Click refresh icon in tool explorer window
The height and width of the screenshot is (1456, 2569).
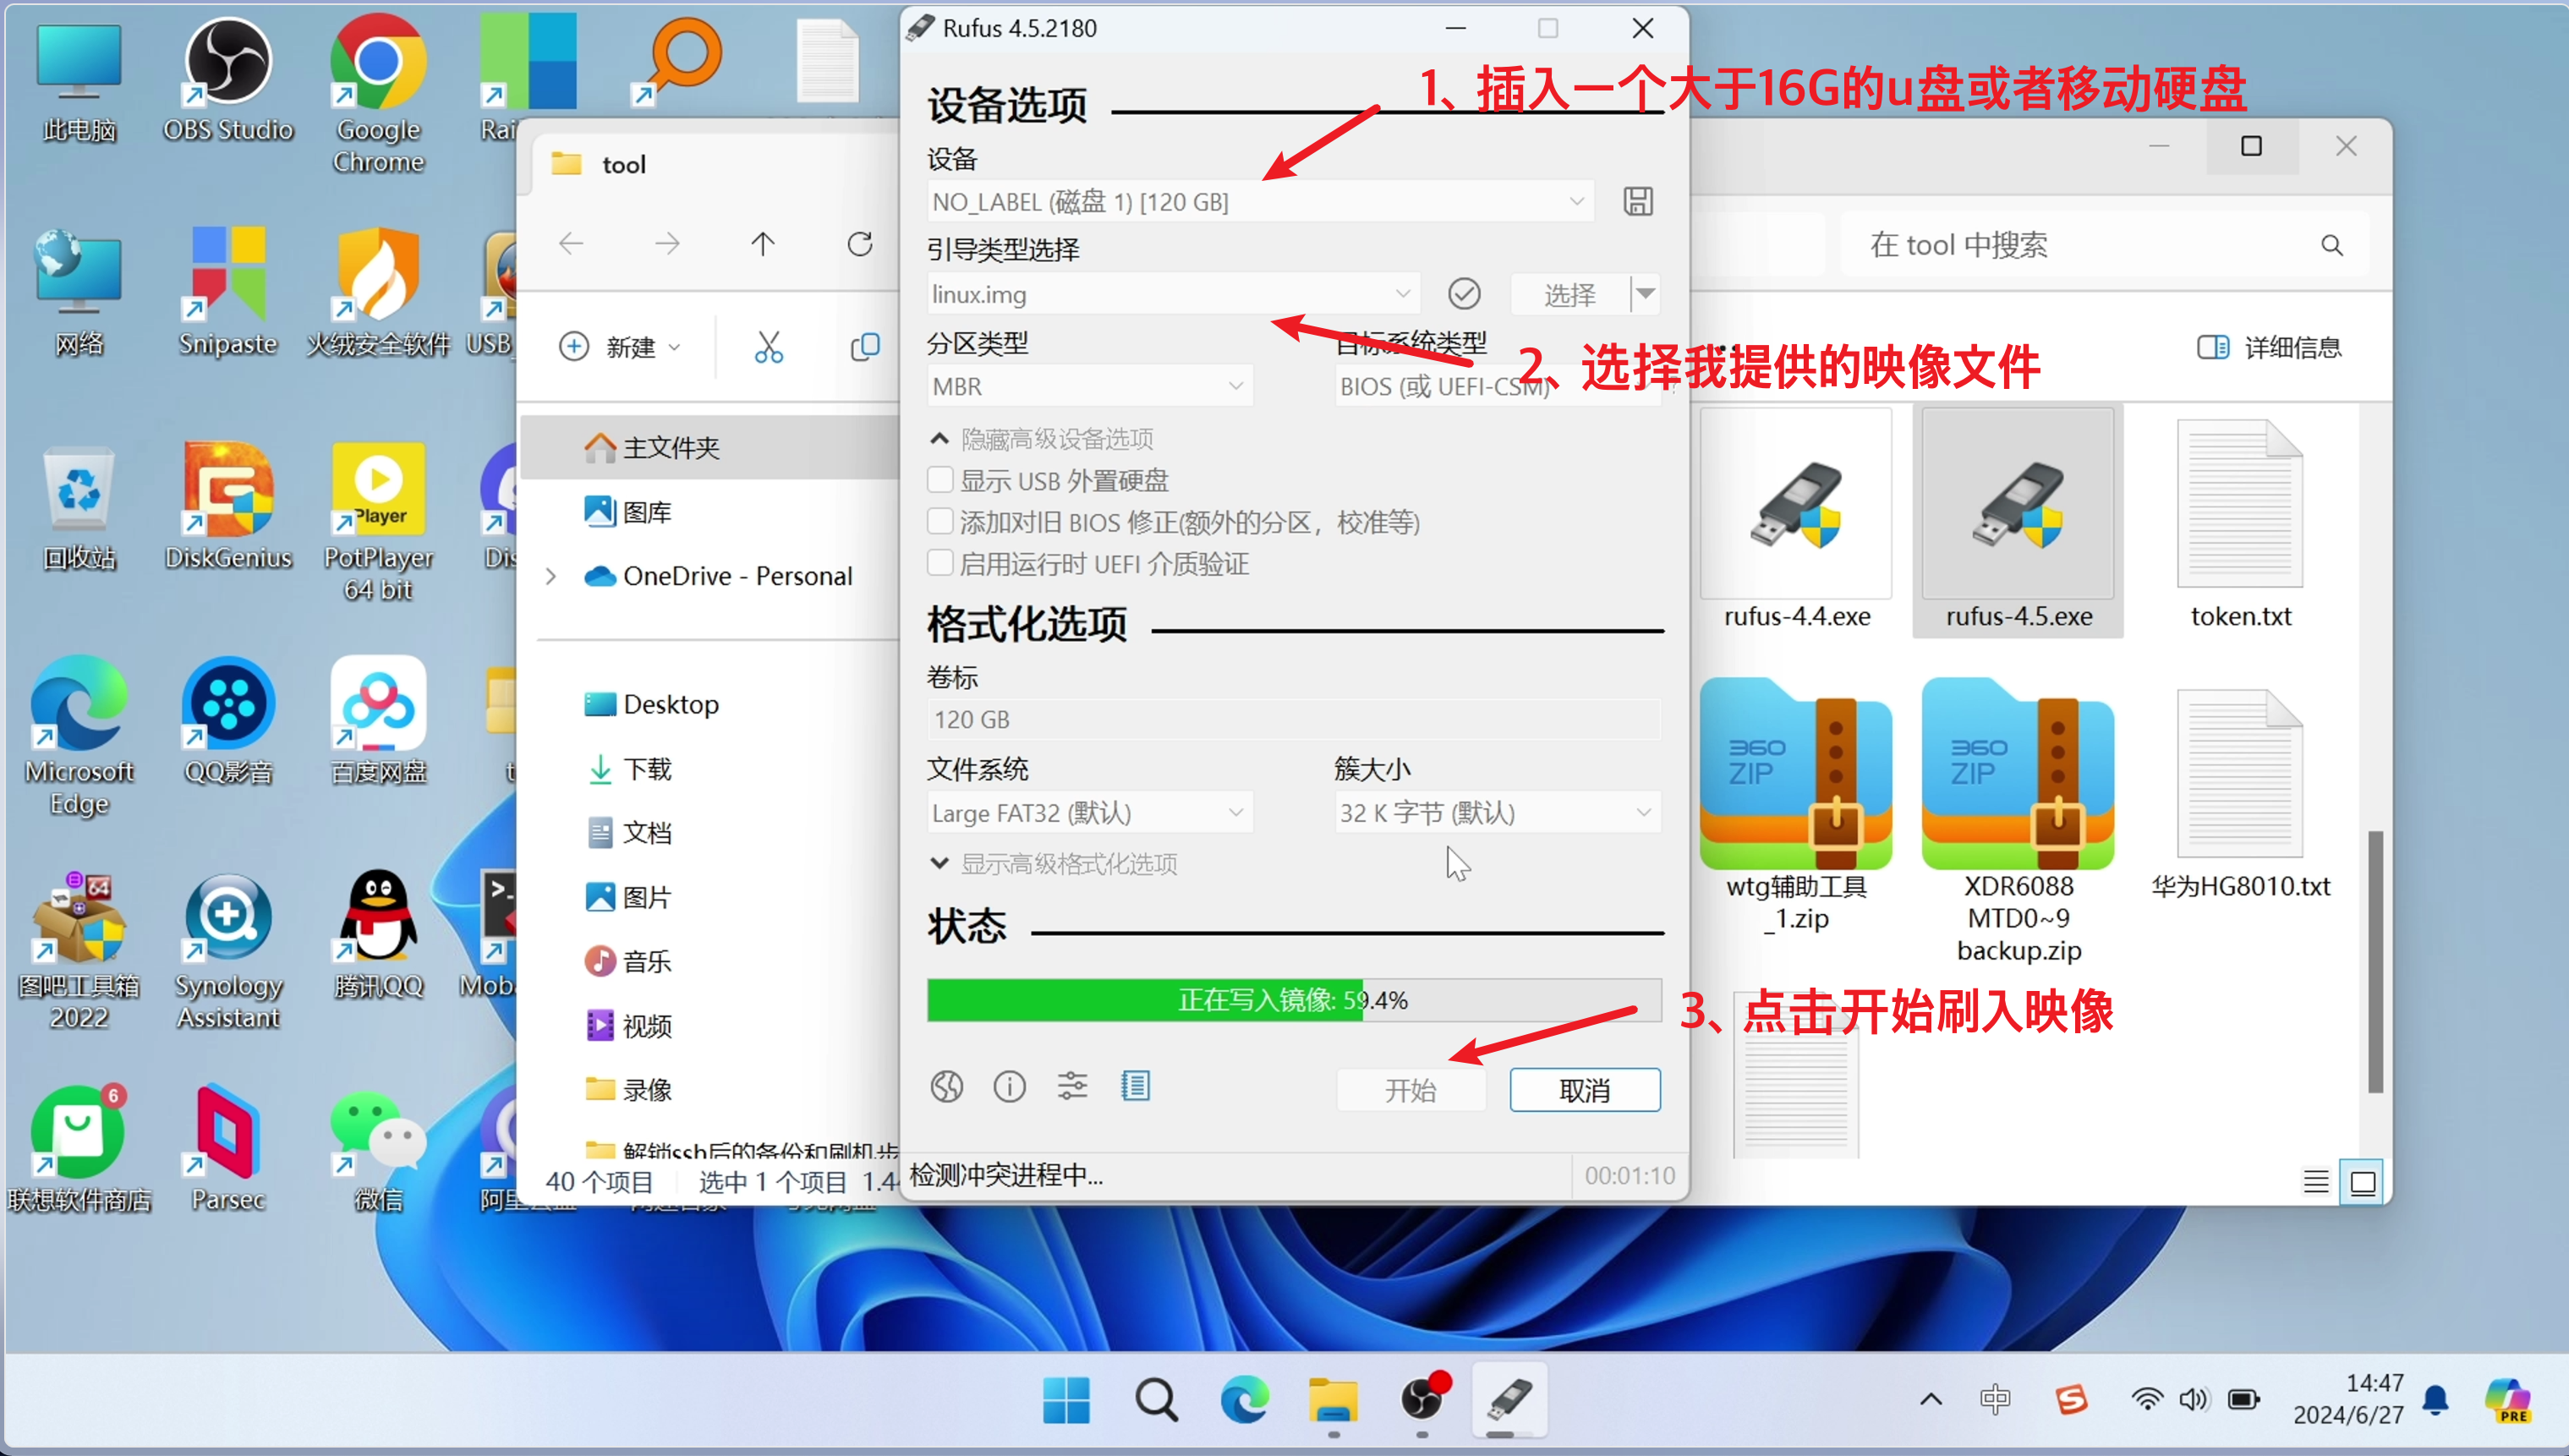pos(860,244)
